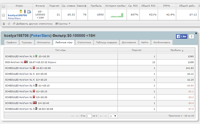Click the Фильтр column header

click(x=40, y=6)
